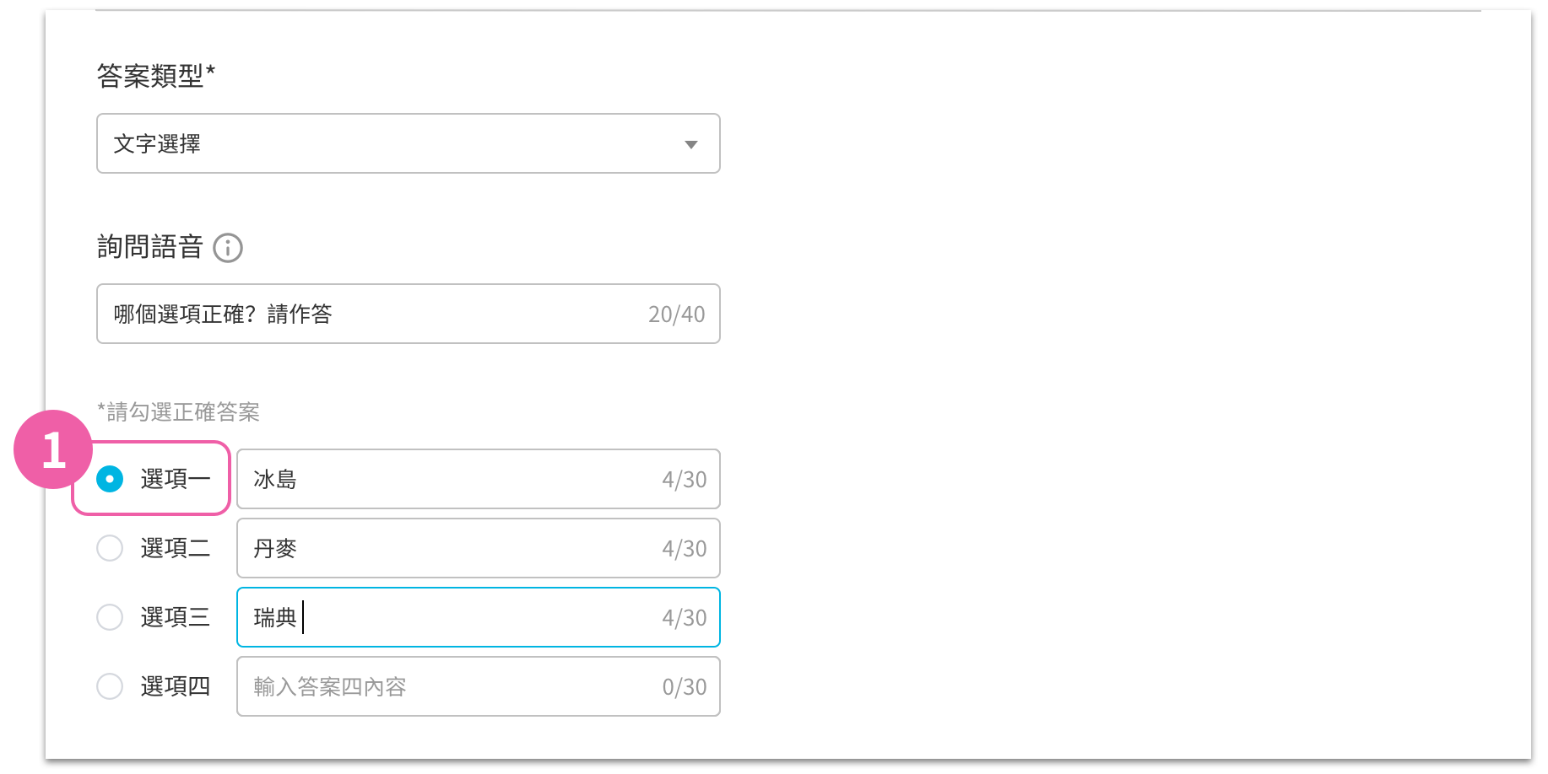
Task: Select the 選項四 radio button
Action: [110, 686]
